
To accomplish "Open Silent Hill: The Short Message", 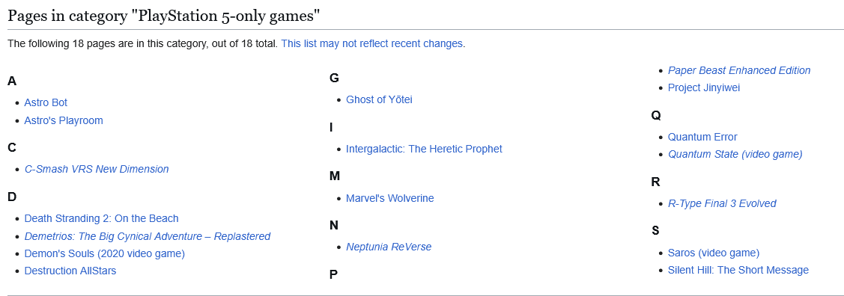I will tap(738, 271).
